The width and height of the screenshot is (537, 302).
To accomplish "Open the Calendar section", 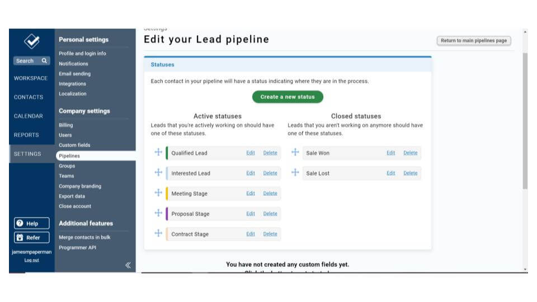I will 28,116.
